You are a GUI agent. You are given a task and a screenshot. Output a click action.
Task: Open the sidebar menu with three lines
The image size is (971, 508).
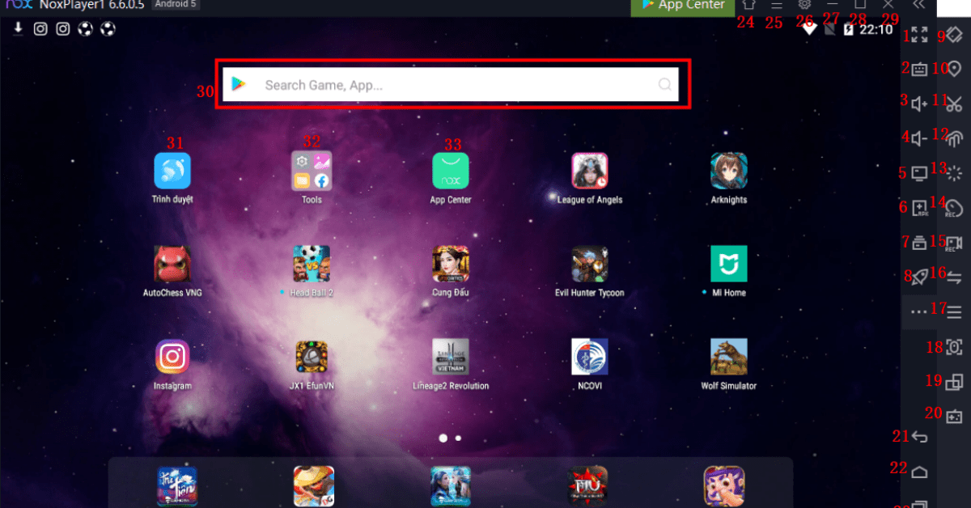(x=955, y=311)
